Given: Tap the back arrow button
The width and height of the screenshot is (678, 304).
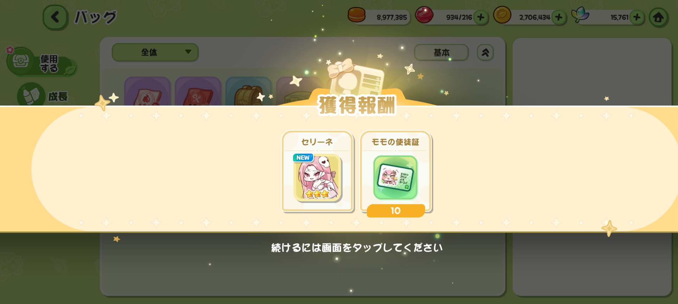Looking at the screenshot, I should (55, 17).
